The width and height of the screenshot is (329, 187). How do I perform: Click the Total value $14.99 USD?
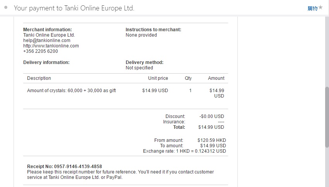pyautogui.click(x=211, y=127)
